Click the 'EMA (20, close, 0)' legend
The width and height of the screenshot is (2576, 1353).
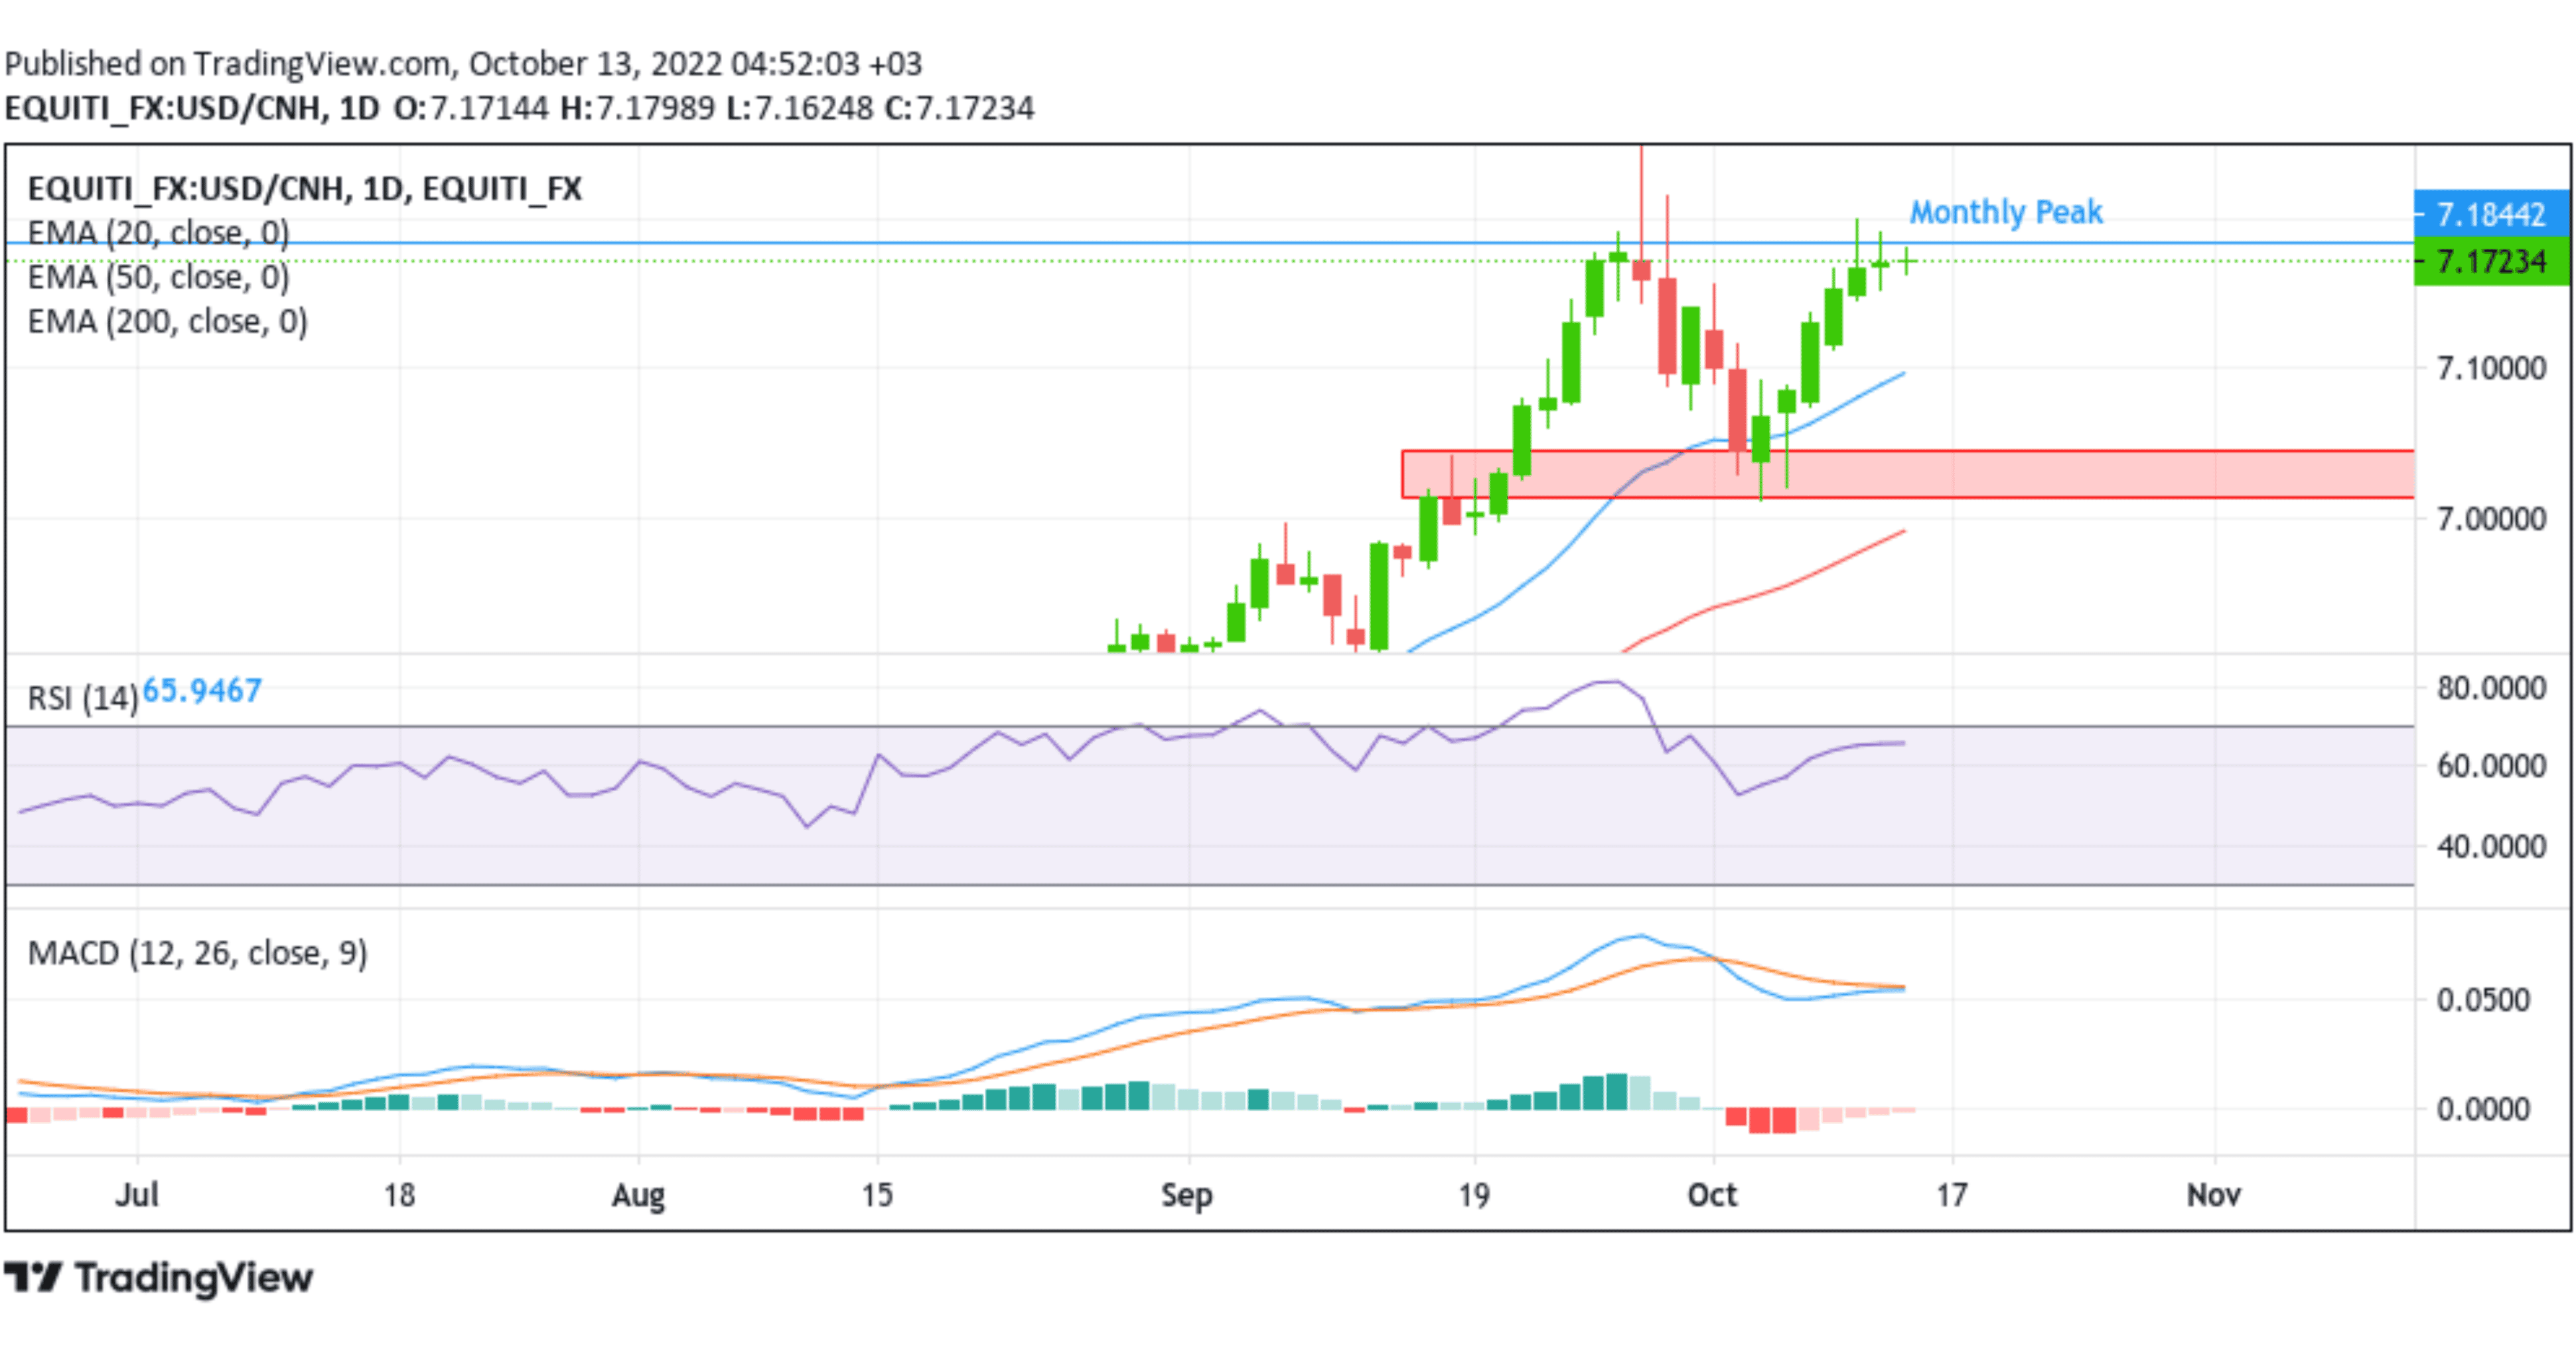(x=159, y=233)
